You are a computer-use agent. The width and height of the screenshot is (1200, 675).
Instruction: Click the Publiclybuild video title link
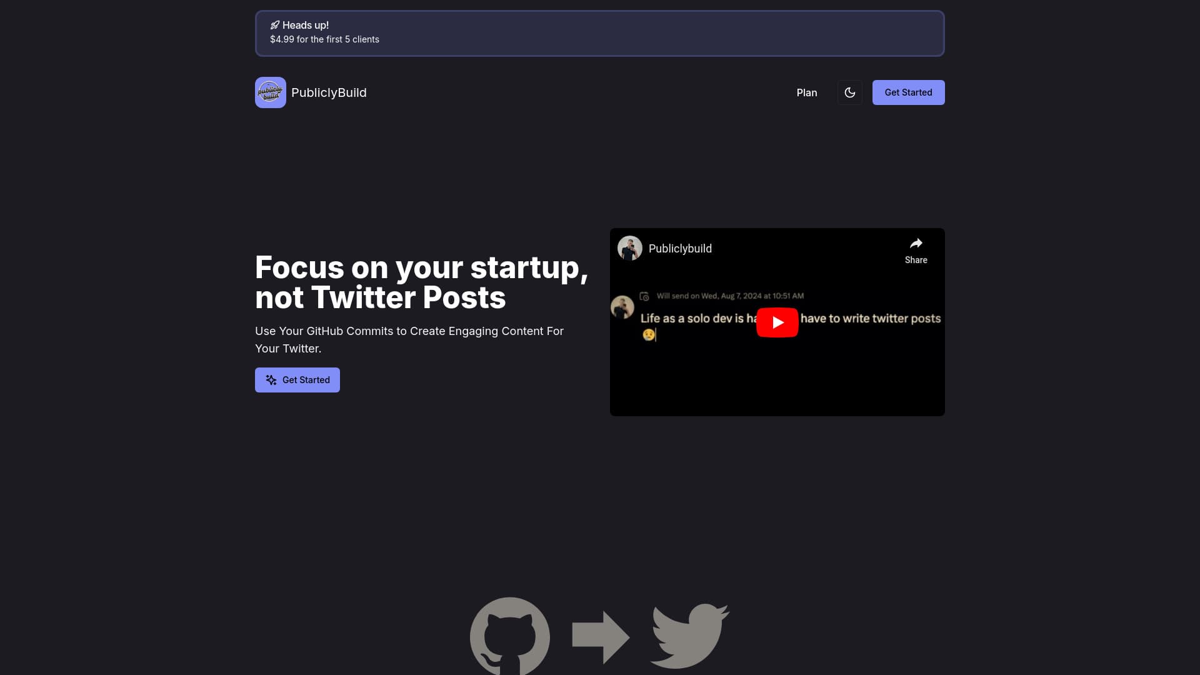680,248
